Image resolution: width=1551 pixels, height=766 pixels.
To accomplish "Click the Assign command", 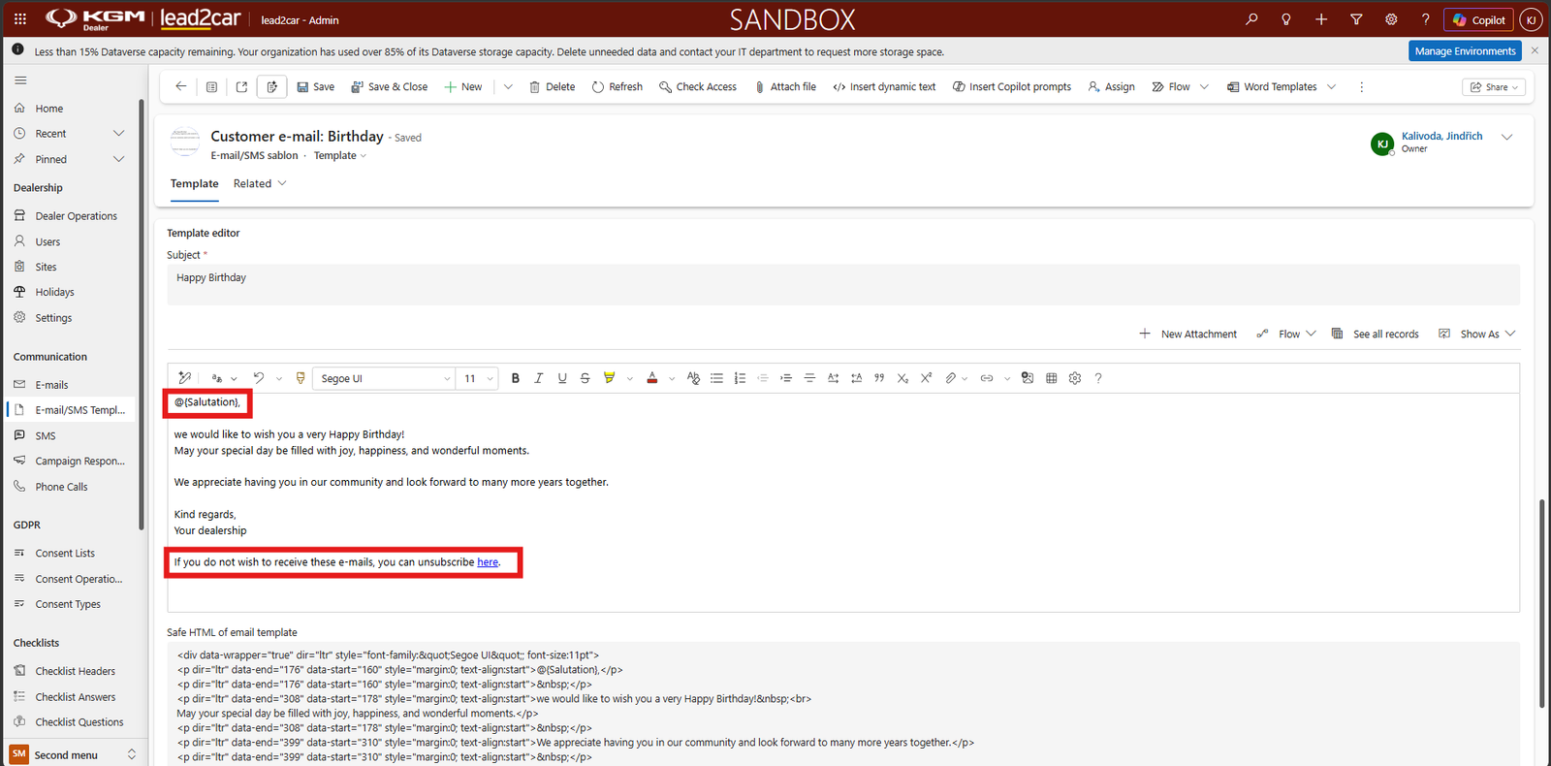I will tap(1111, 87).
